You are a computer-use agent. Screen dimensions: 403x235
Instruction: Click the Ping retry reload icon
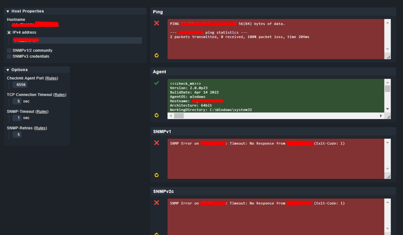point(156,55)
